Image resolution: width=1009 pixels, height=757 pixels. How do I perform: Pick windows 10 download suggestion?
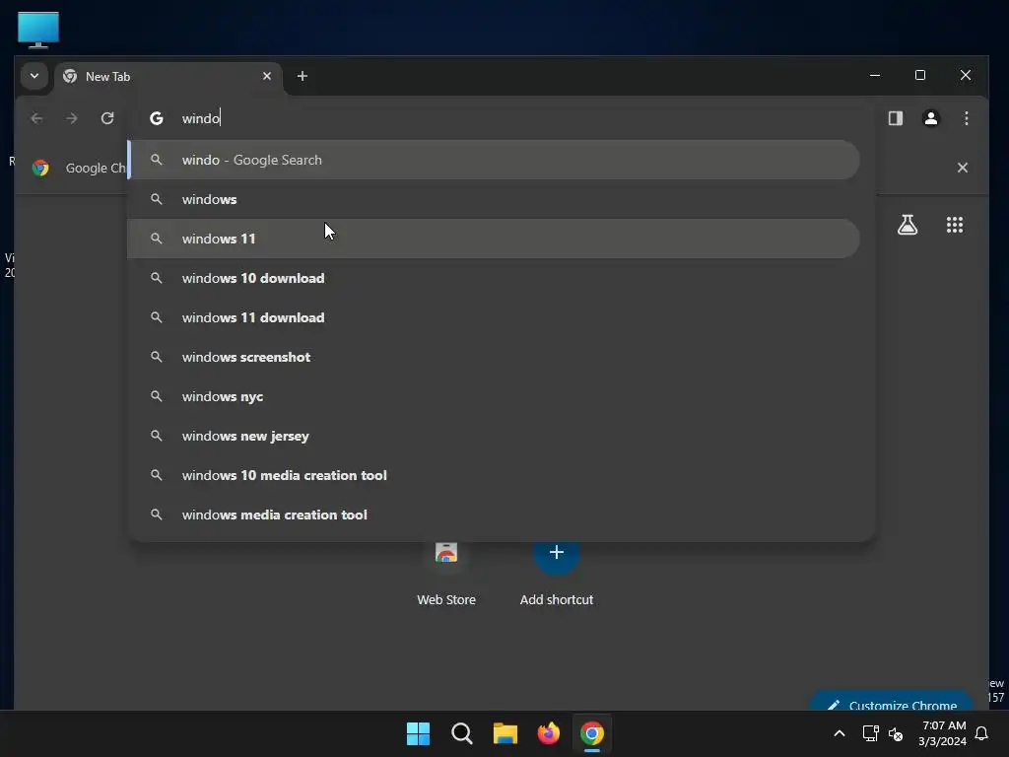[494, 278]
